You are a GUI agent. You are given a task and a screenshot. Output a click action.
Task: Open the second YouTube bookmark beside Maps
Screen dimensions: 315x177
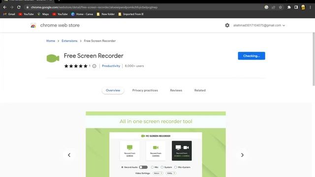[60, 14]
